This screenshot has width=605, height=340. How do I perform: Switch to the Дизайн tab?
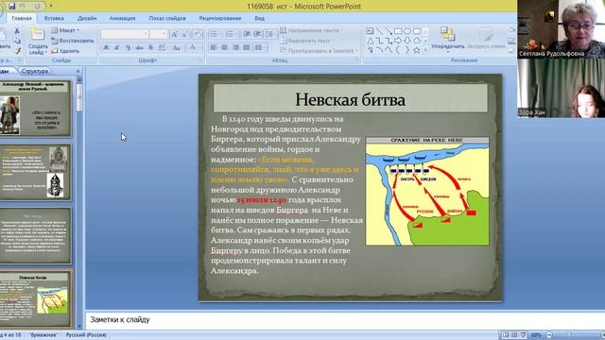point(87,18)
